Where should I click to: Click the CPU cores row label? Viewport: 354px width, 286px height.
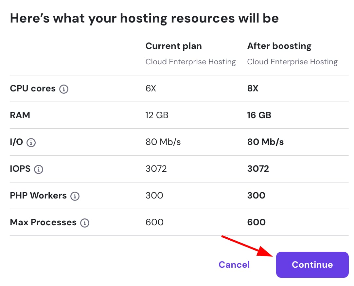[x=33, y=88]
